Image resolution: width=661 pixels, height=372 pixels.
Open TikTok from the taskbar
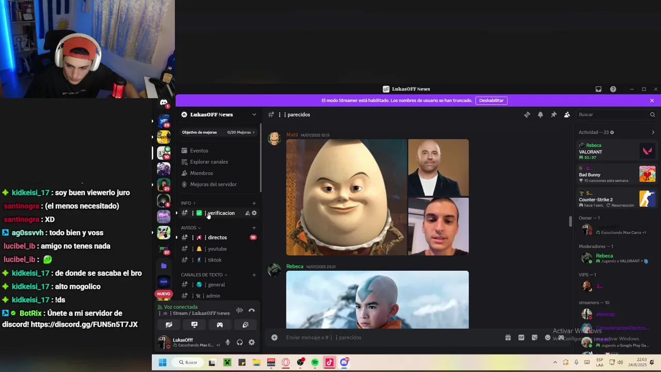[x=329, y=363]
